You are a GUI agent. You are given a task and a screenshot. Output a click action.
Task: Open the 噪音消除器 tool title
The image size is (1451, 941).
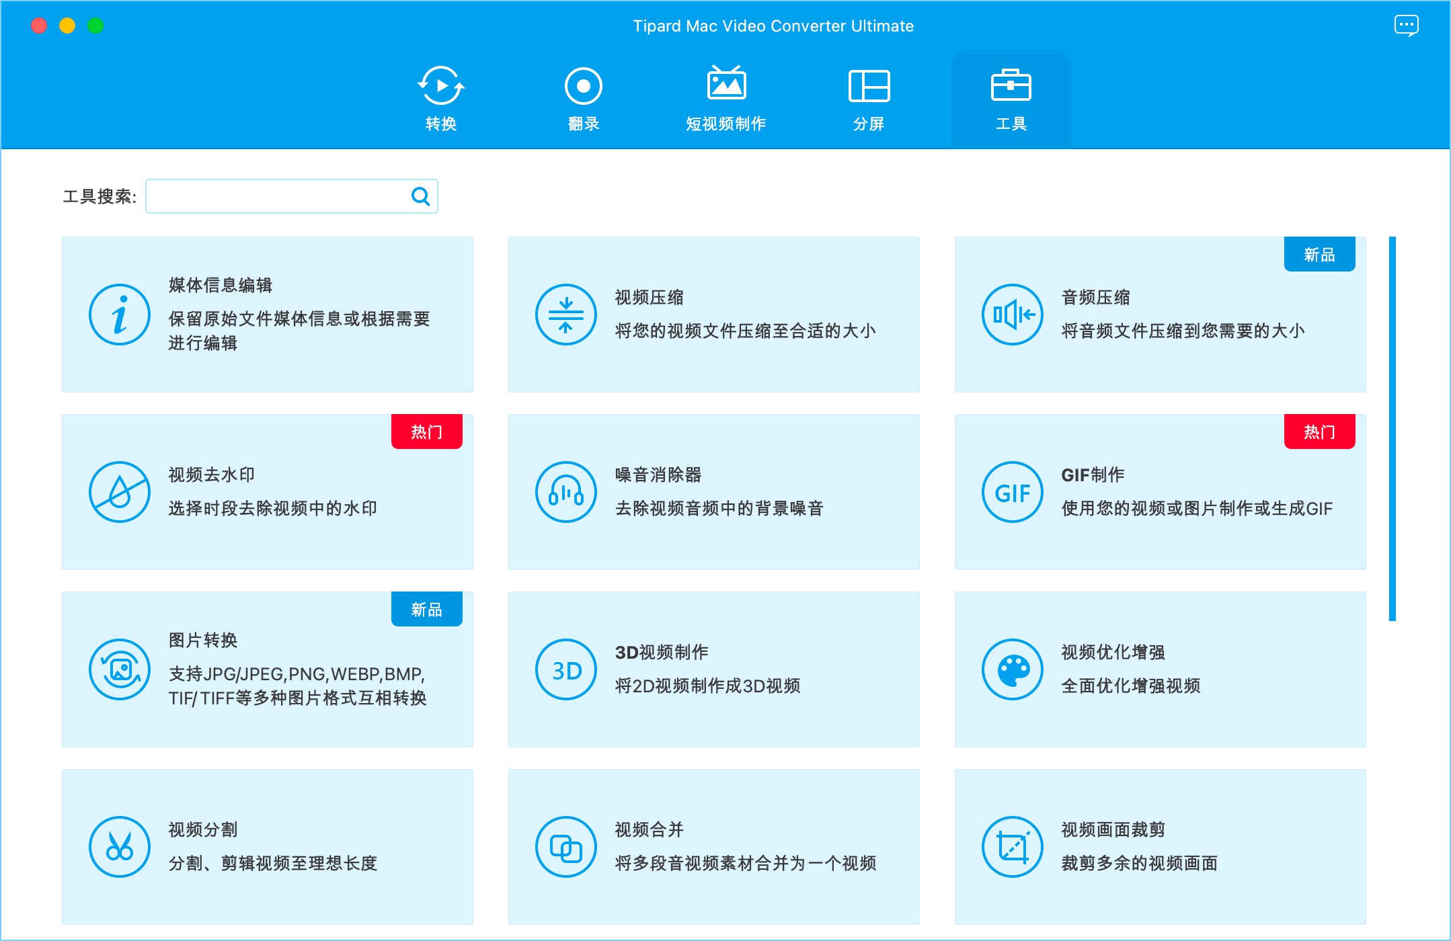coord(658,475)
